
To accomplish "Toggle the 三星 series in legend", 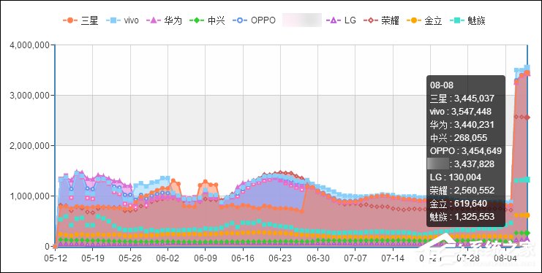I will (80, 20).
